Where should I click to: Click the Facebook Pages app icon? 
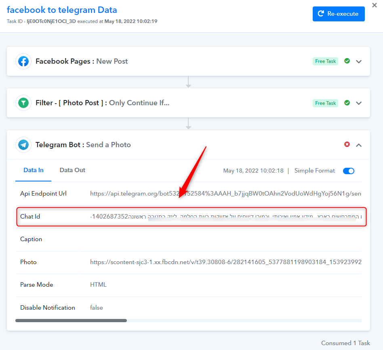point(23,61)
